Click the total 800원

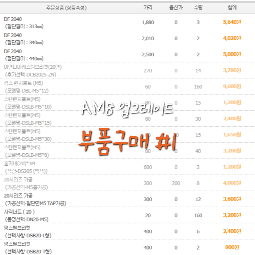click(x=232, y=247)
